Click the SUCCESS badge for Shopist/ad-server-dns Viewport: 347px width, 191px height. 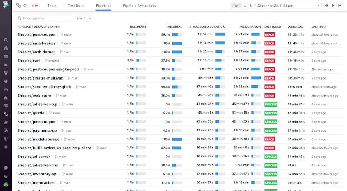tap(271, 165)
